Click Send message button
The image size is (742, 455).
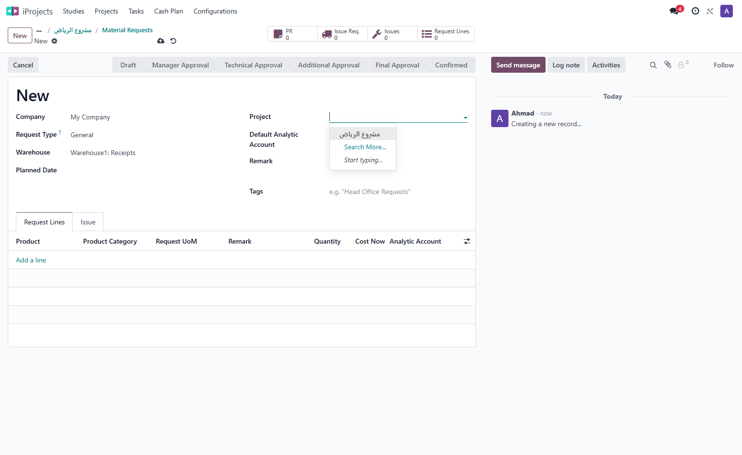tap(518, 65)
